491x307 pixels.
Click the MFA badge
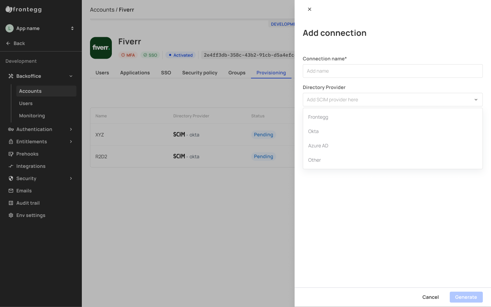point(128,55)
